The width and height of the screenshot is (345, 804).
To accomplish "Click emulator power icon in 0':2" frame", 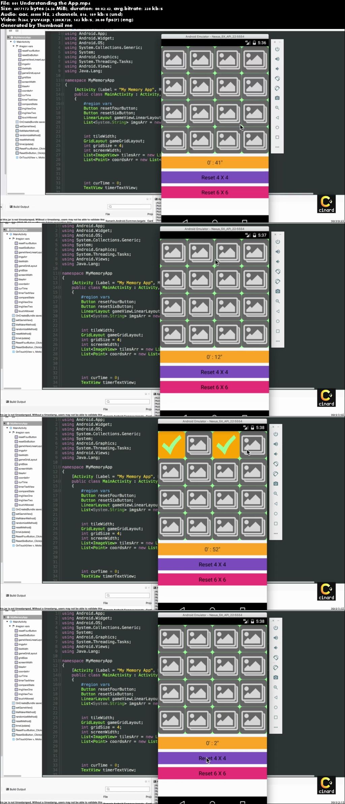I will pos(276,628).
